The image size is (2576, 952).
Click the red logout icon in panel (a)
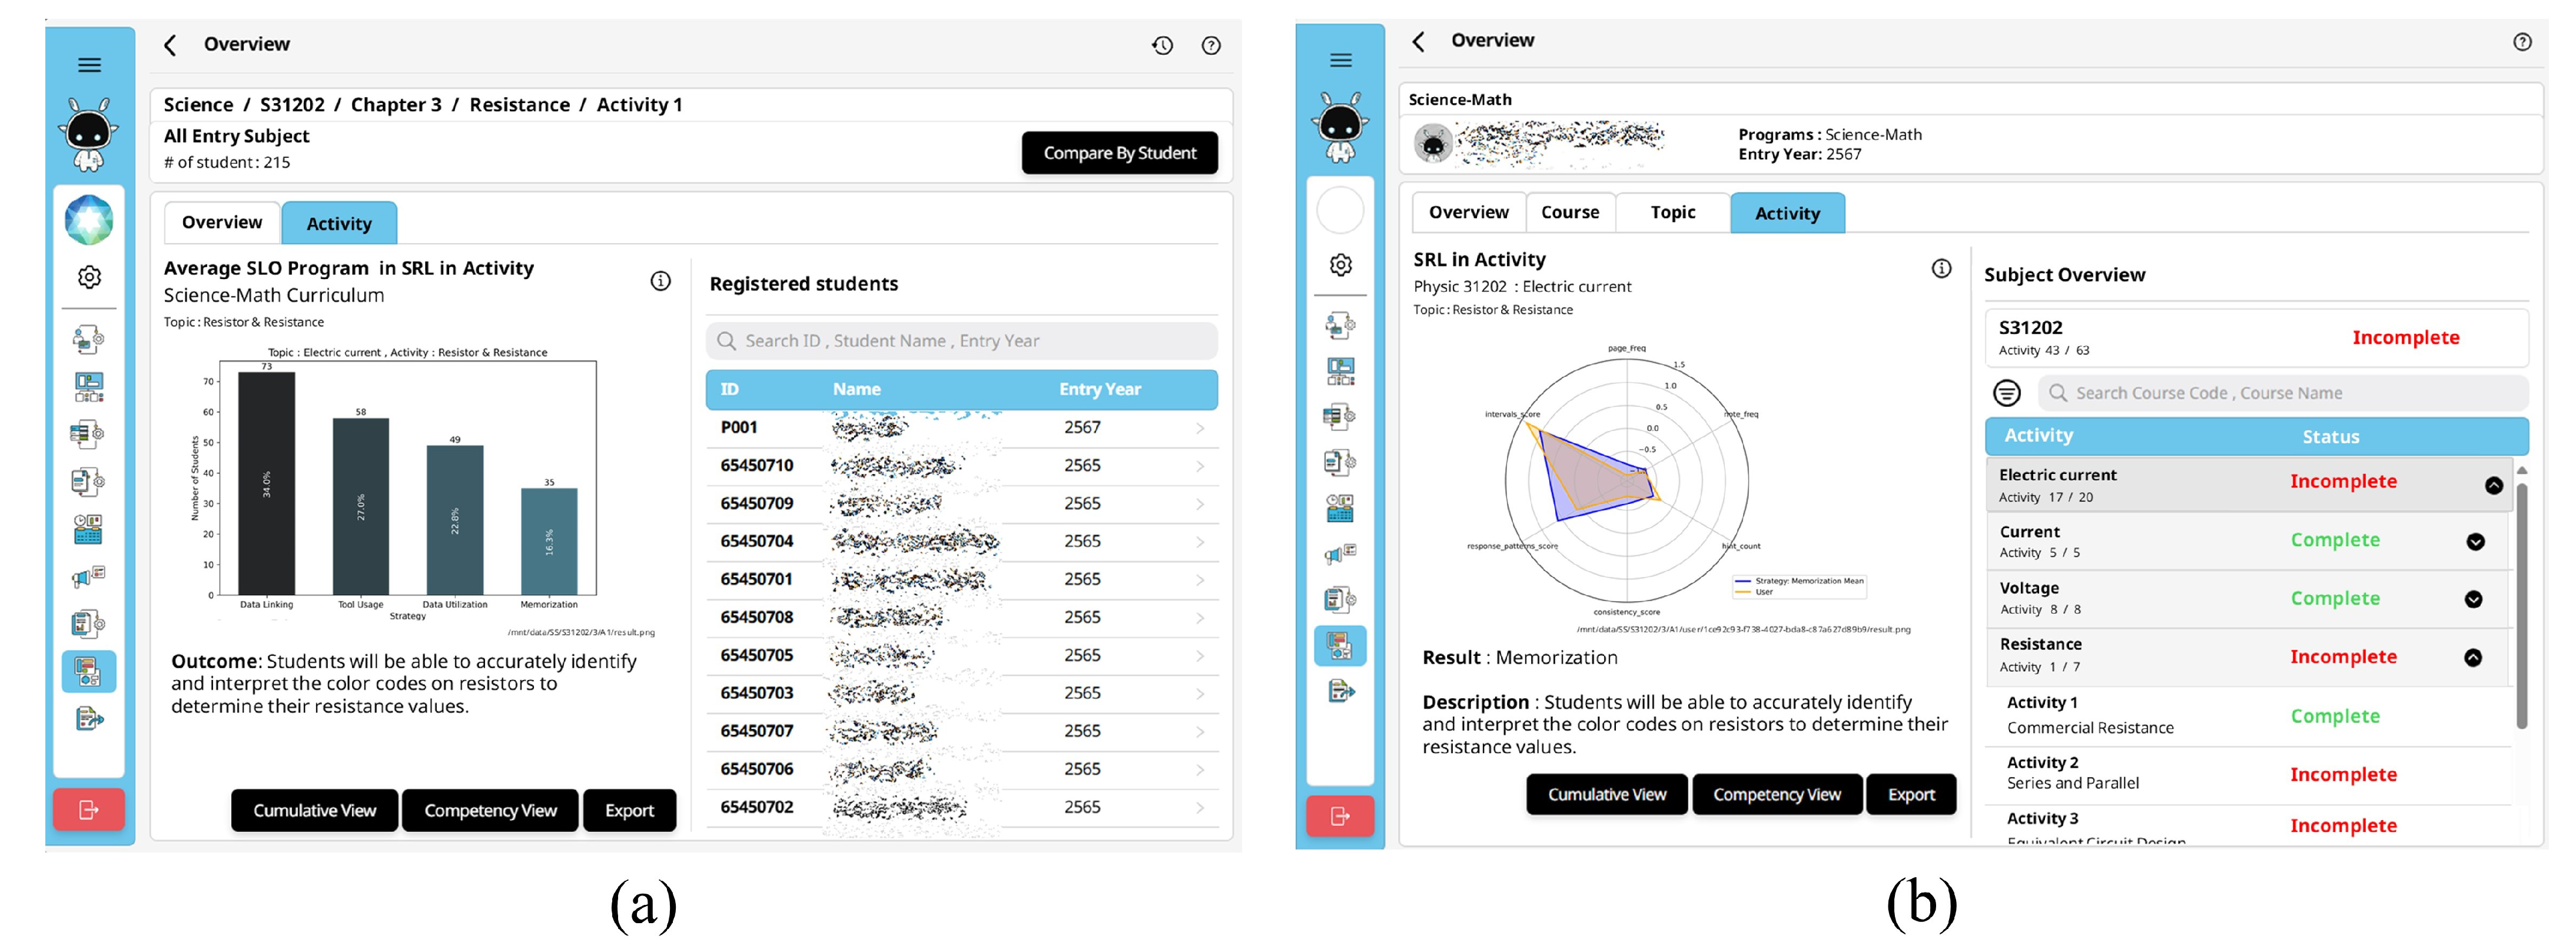tap(89, 809)
